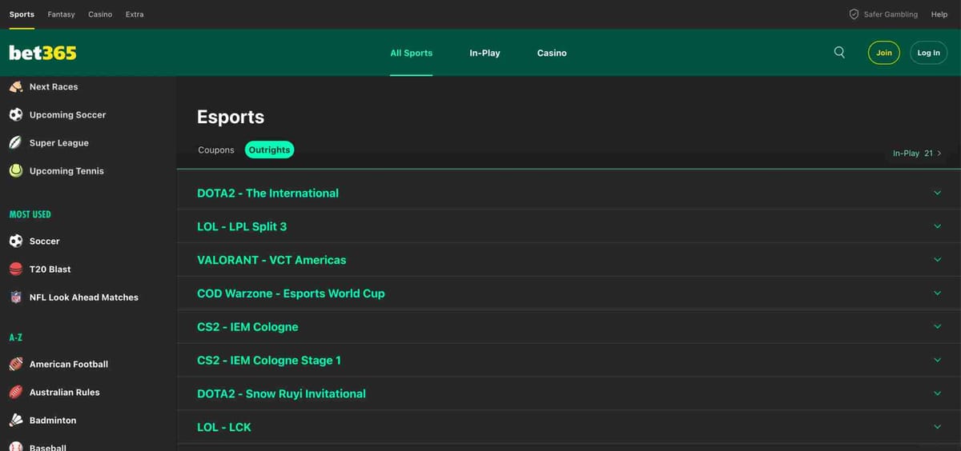Click the CS2 - IEM Cologne heading
This screenshot has height=451, width=961.
click(247, 326)
